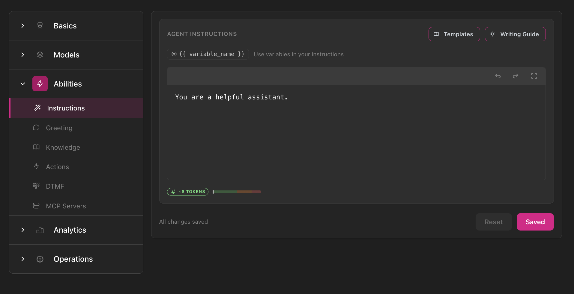Open the Analytics section

coord(76,230)
